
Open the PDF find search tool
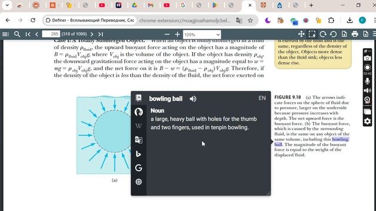(17, 34)
